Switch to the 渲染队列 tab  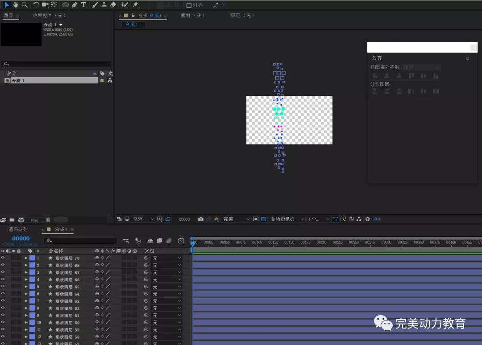click(18, 230)
